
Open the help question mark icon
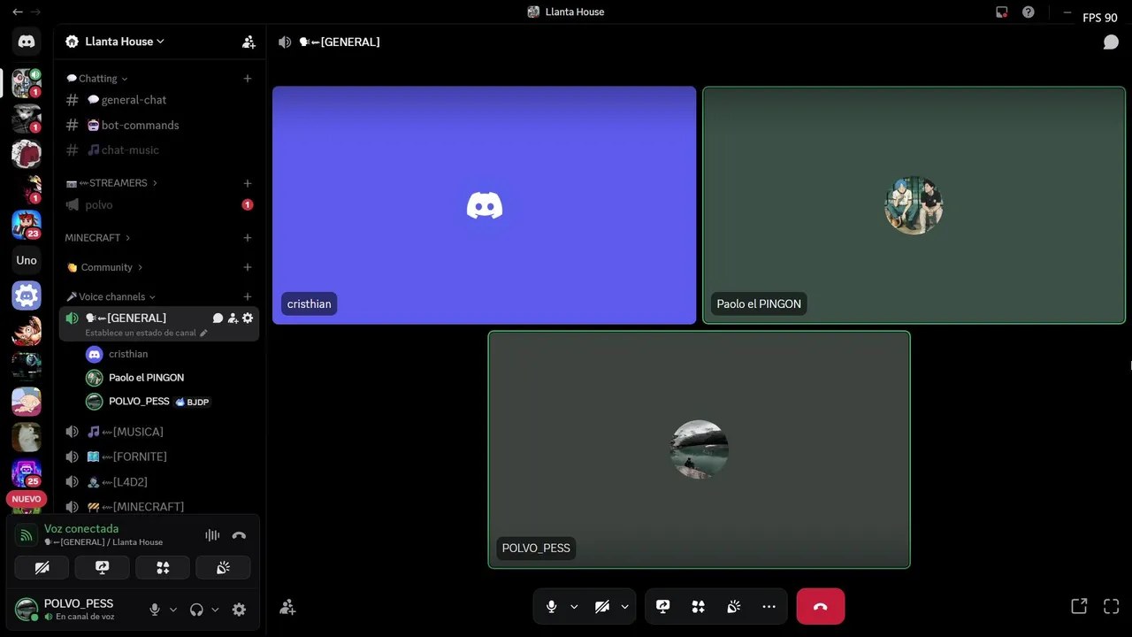pos(1028,12)
